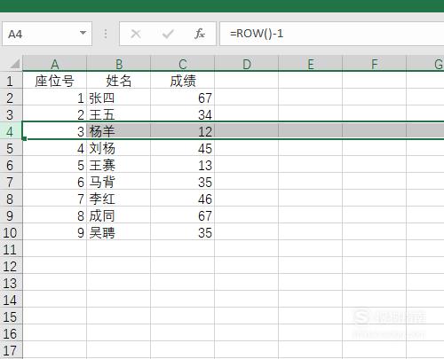Click the formula bar containing =ROW()-1

[x=331, y=34]
